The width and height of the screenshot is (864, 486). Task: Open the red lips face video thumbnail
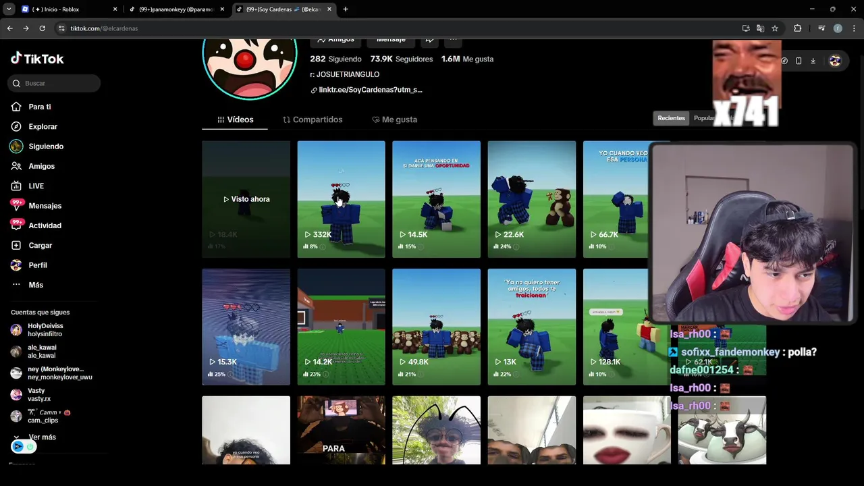coord(627,430)
